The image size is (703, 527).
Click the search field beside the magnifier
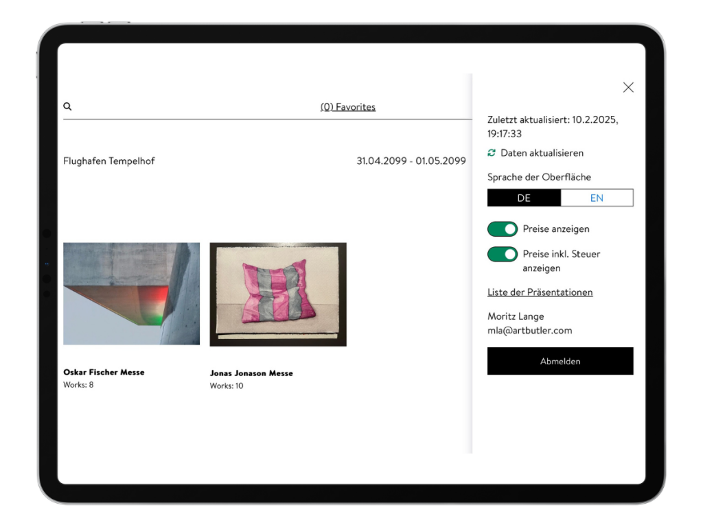pyautogui.click(x=193, y=107)
